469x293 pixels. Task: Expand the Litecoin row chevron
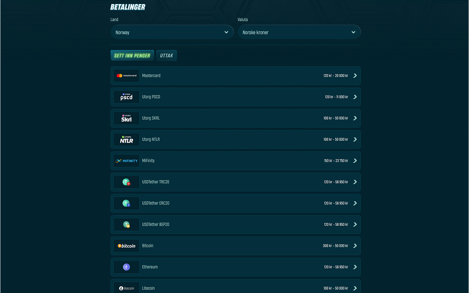click(x=355, y=288)
